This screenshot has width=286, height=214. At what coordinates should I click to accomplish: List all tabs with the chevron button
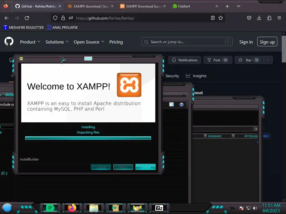point(239,6)
